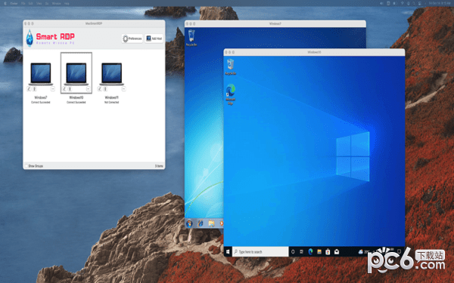454x283 pixels.
Task: Select the Windows7 host thumbnail
Action: coord(41,74)
